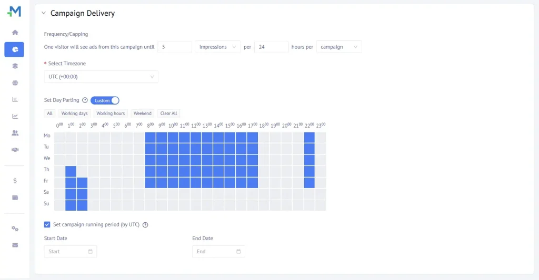Click the help icon beside Set Day Parting
Viewport: 539px width, 280px height.
click(x=85, y=100)
